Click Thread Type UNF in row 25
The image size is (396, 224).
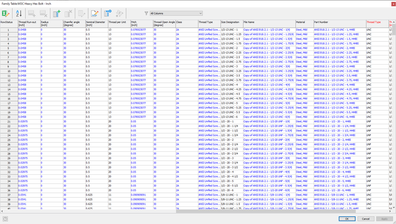377,140
